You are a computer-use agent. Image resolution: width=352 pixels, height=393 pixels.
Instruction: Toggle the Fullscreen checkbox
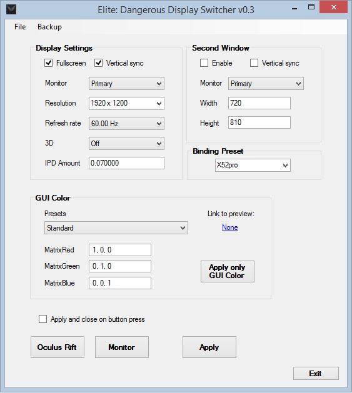point(48,63)
